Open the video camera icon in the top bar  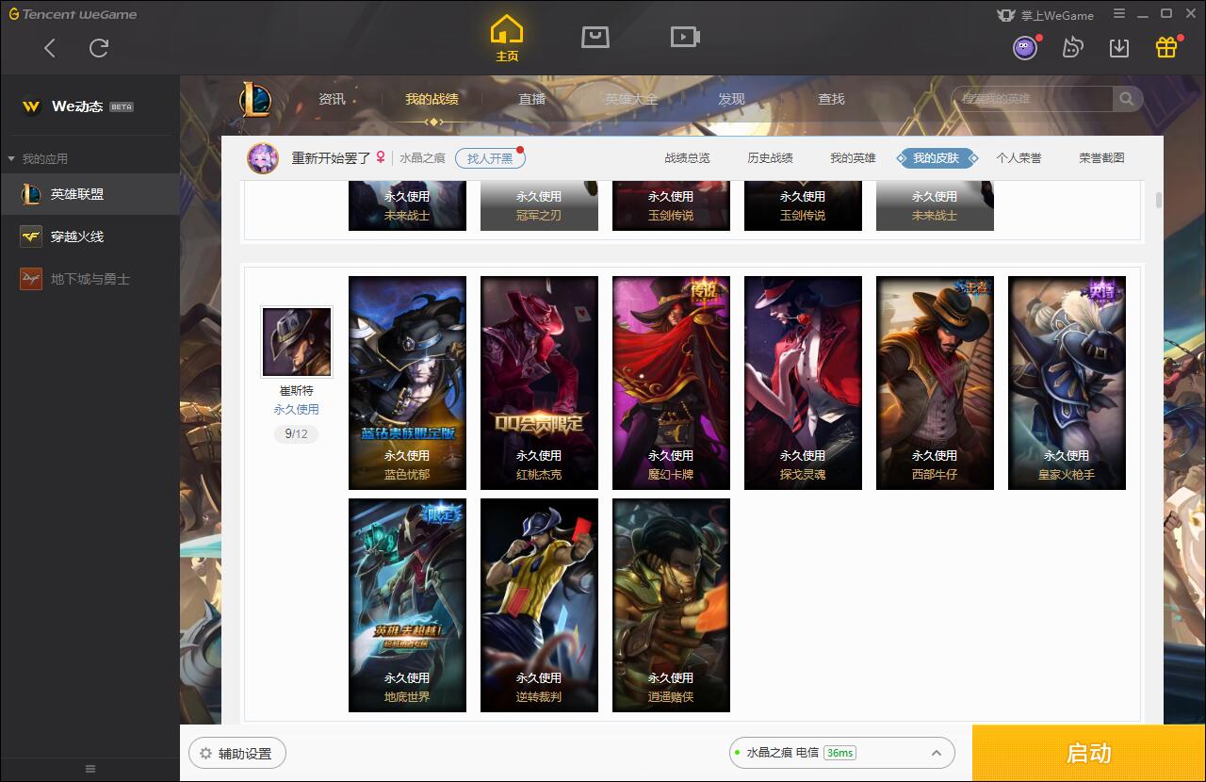[x=685, y=38]
